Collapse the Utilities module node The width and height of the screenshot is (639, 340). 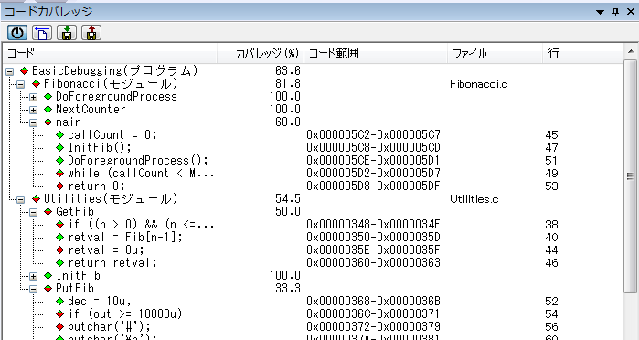click(20, 200)
